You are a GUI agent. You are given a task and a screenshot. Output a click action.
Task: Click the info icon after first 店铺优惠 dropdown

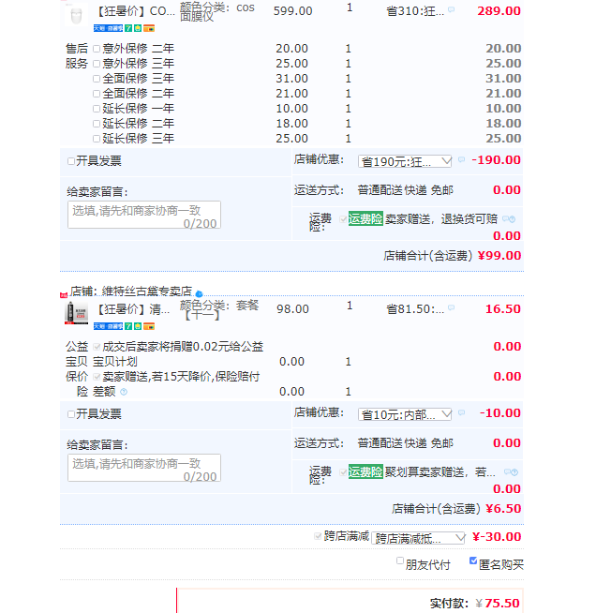point(461,160)
